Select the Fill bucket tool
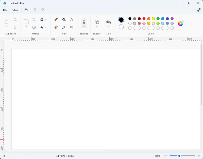Image resolution: width=203 pixels, height=159 pixels. click(64, 19)
